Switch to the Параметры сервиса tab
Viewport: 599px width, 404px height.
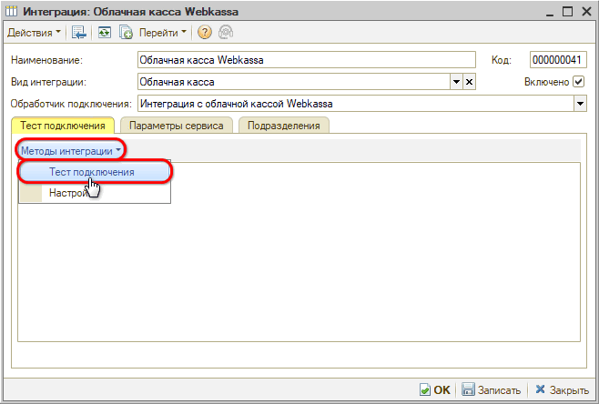tap(177, 126)
